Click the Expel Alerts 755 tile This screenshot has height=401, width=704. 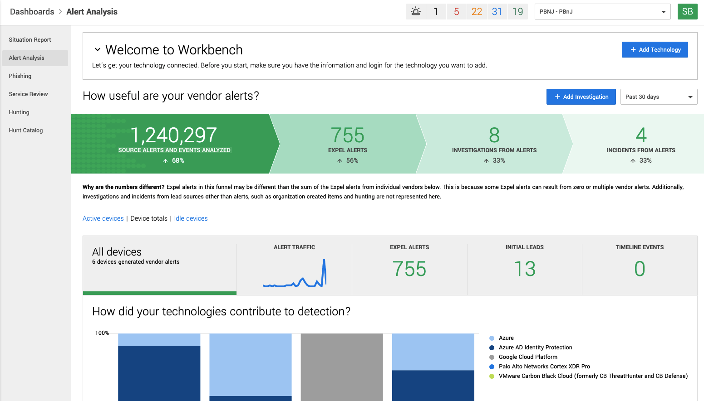(409, 266)
